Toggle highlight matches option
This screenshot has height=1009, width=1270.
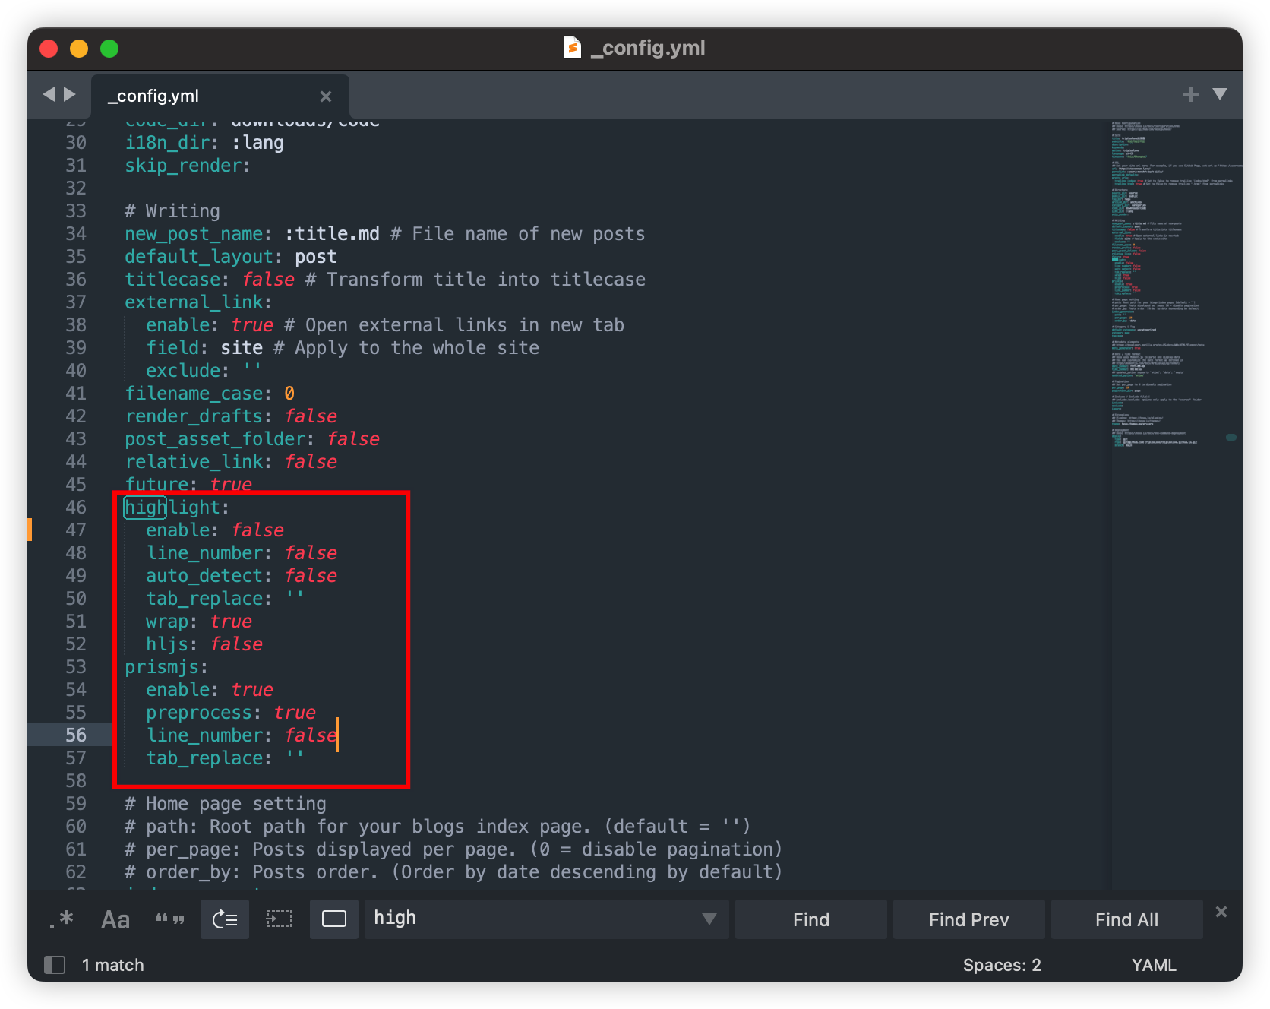pos(334,919)
